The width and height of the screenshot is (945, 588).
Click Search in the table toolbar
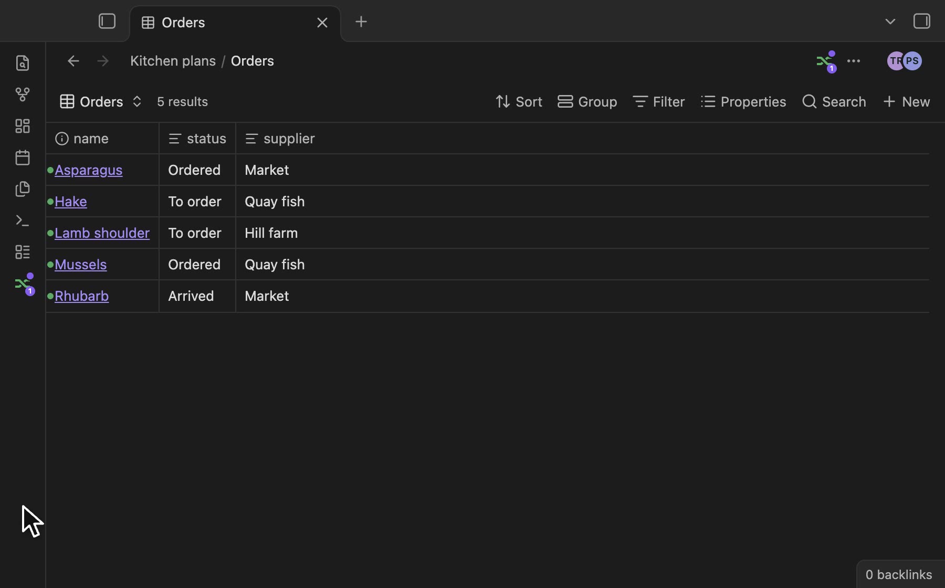coord(834,102)
